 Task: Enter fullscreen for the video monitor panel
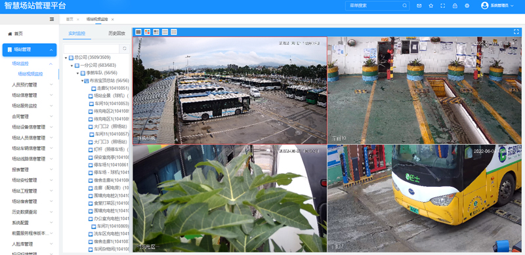(516, 31)
